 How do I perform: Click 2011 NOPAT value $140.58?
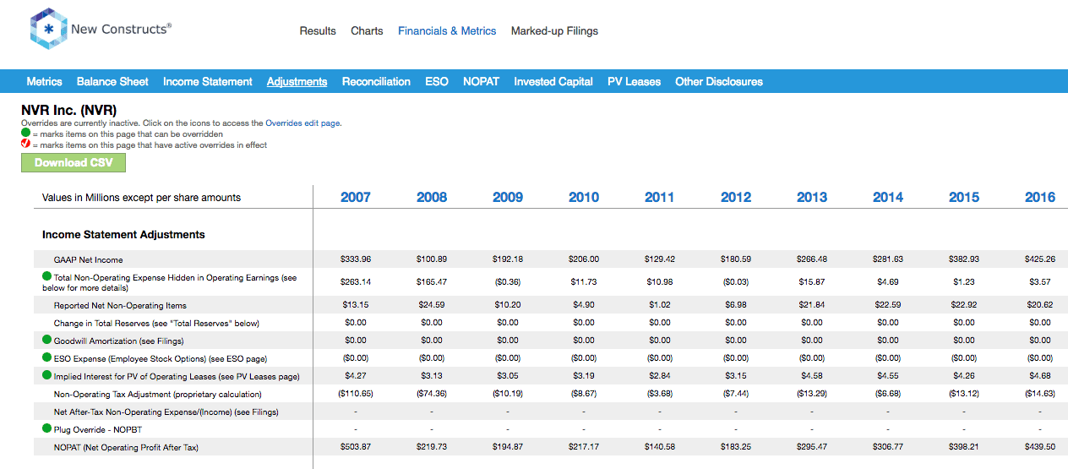tap(660, 447)
